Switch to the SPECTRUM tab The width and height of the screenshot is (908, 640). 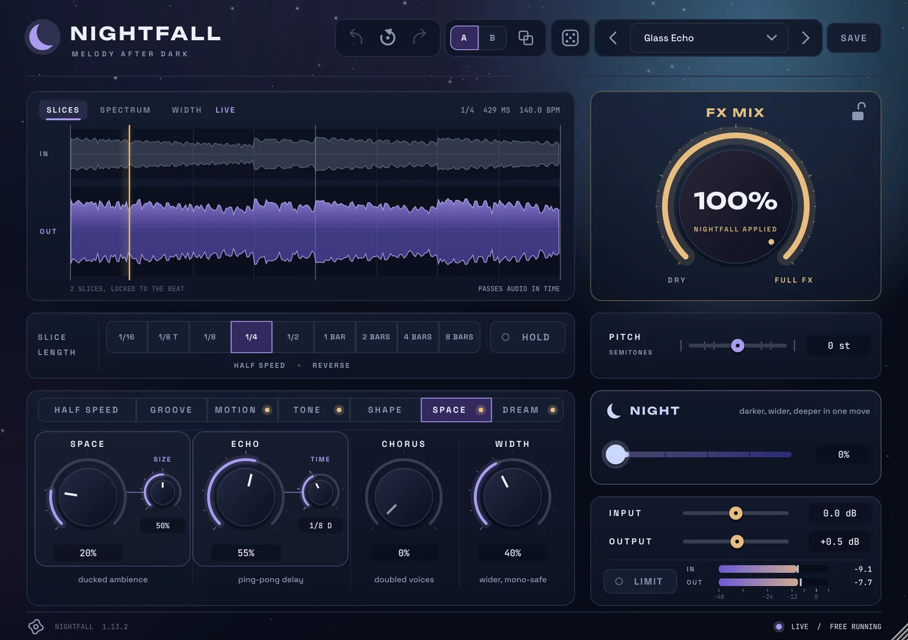pos(125,110)
